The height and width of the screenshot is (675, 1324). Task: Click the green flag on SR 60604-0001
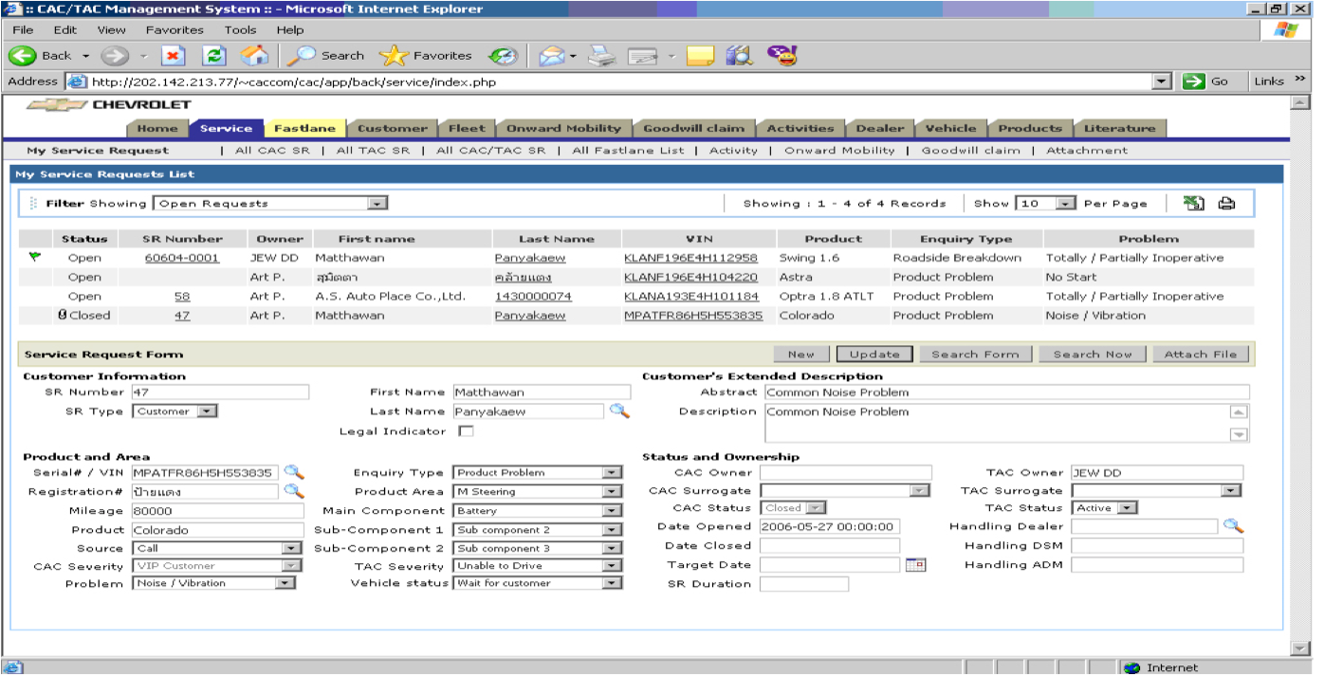[x=35, y=257]
